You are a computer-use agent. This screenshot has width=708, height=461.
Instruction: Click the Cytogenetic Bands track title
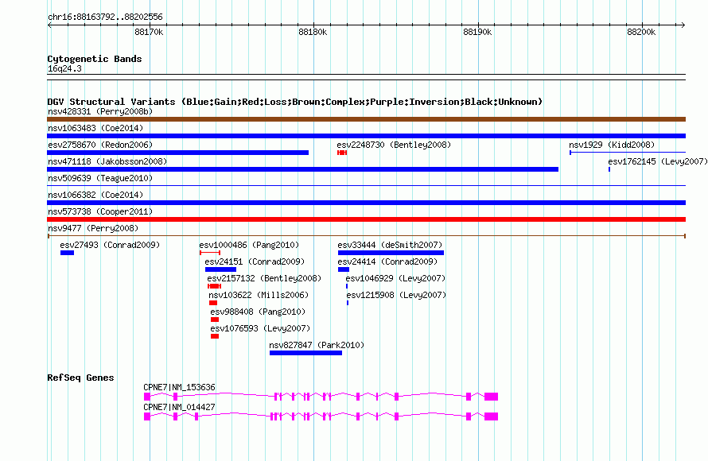point(95,59)
